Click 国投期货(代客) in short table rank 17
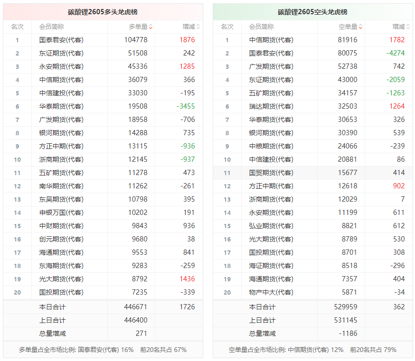The width and height of the screenshot is (415, 361). point(271,252)
